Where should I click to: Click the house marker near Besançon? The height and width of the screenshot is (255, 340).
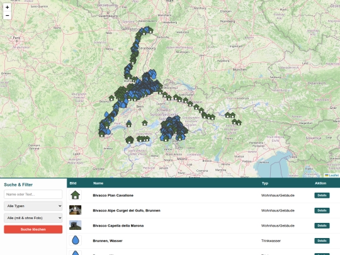pyautogui.click(x=111, y=98)
